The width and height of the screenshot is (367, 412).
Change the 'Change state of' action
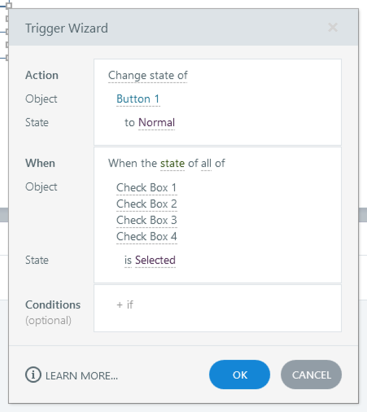point(148,75)
